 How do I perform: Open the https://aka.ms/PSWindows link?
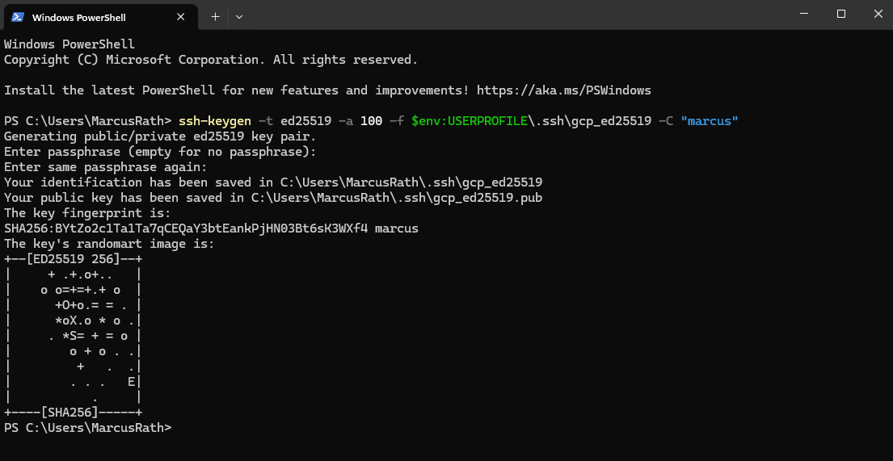tap(564, 90)
